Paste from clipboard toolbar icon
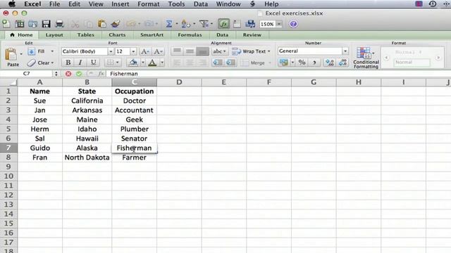The height and width of the screenshot is (253, 451). coord(101,24)
